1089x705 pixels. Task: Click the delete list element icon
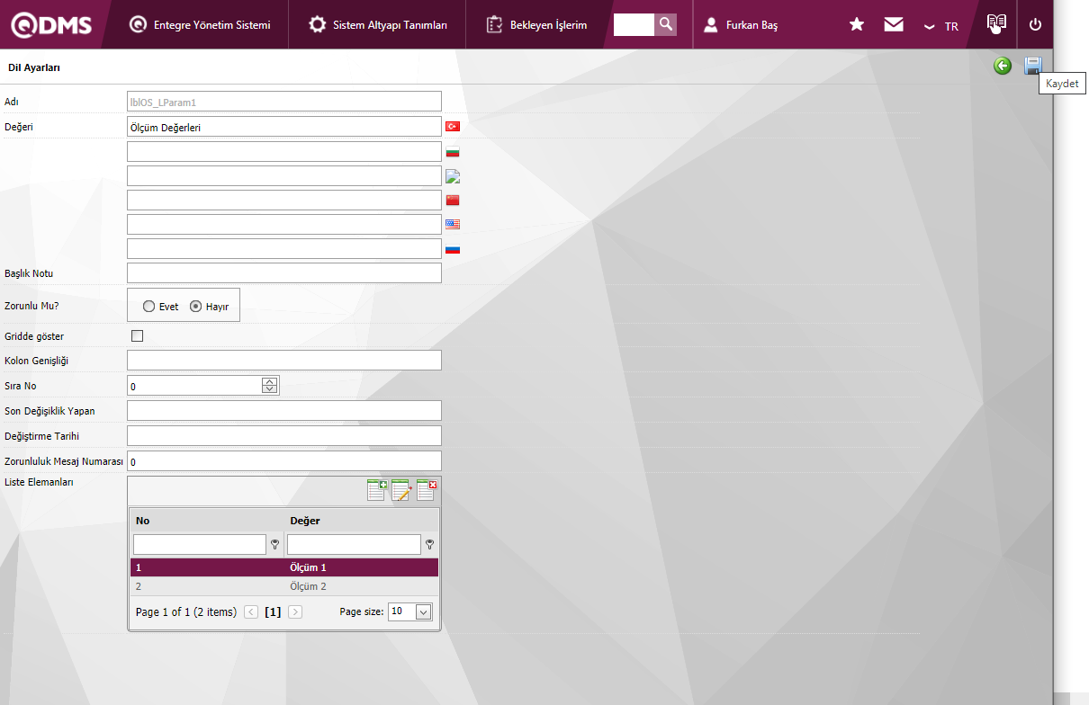point(427,490)
